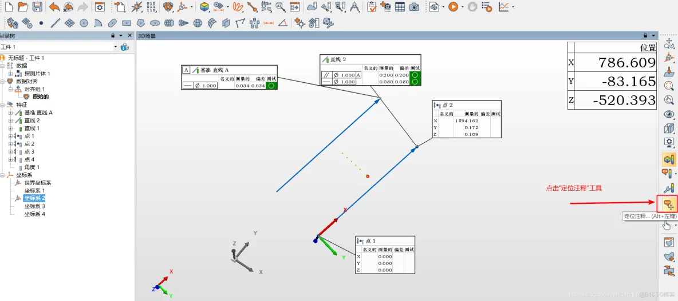Open the table view icon
This screenshot has height=301, width=678.
pos(400,6)
